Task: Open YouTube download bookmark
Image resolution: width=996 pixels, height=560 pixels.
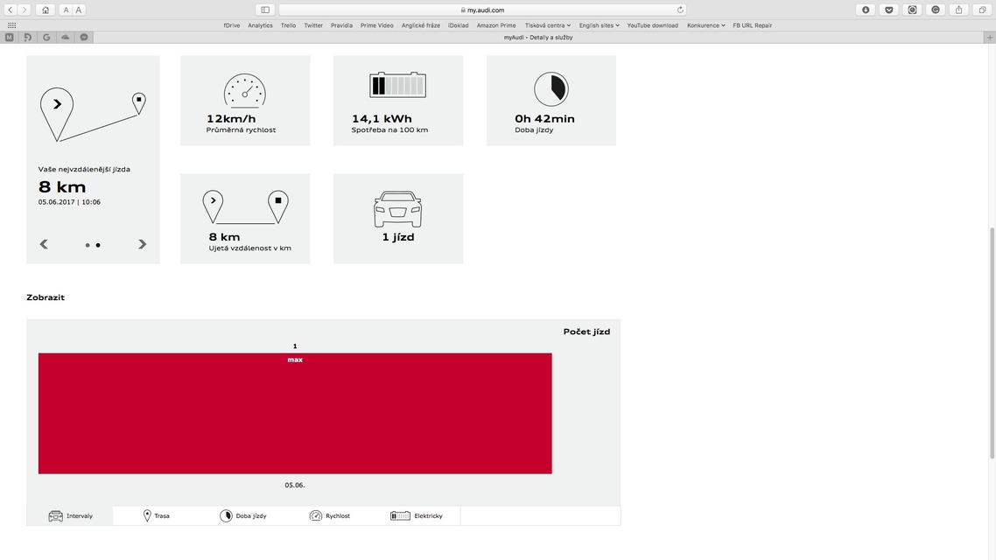Action: pos(652,25)
